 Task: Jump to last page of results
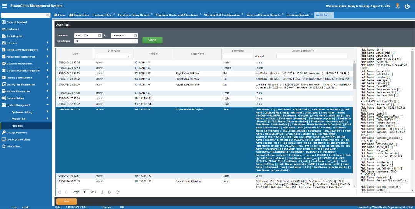coord(109,192)
